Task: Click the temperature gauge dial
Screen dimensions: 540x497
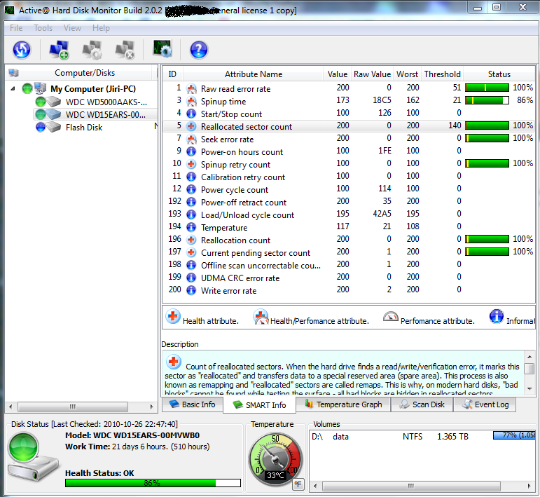Action: [x=275, y=459]
